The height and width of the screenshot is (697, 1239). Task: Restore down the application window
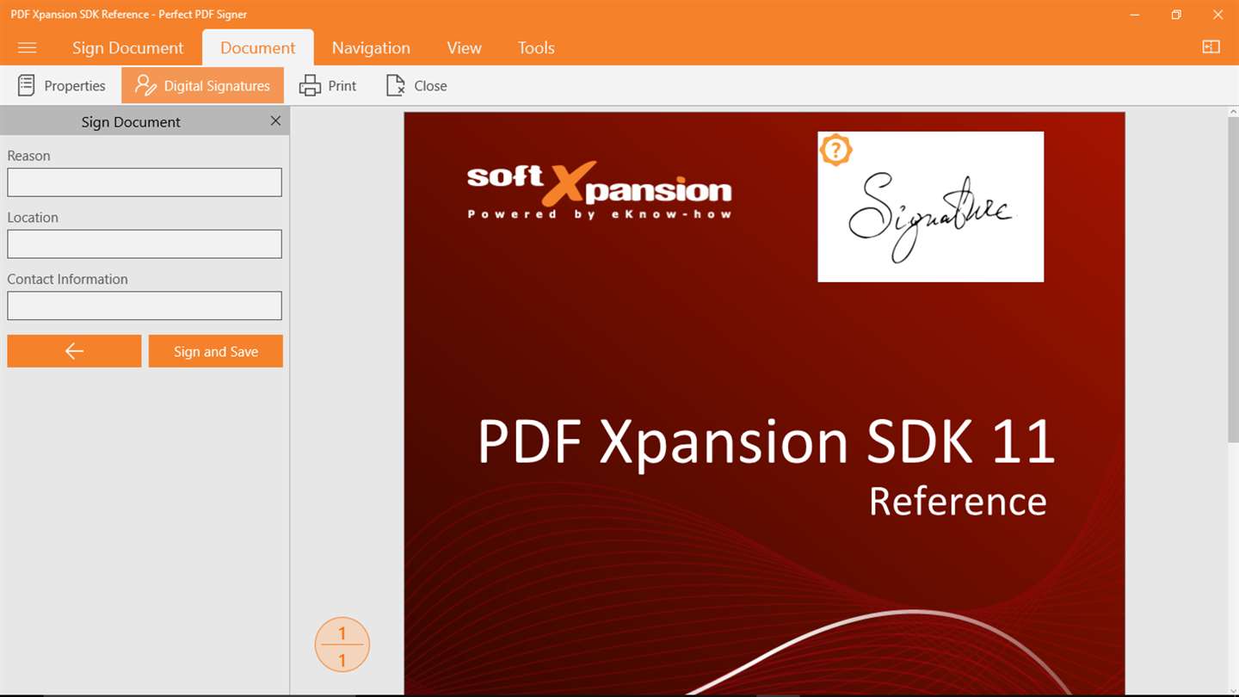[x=1176, y=15]
